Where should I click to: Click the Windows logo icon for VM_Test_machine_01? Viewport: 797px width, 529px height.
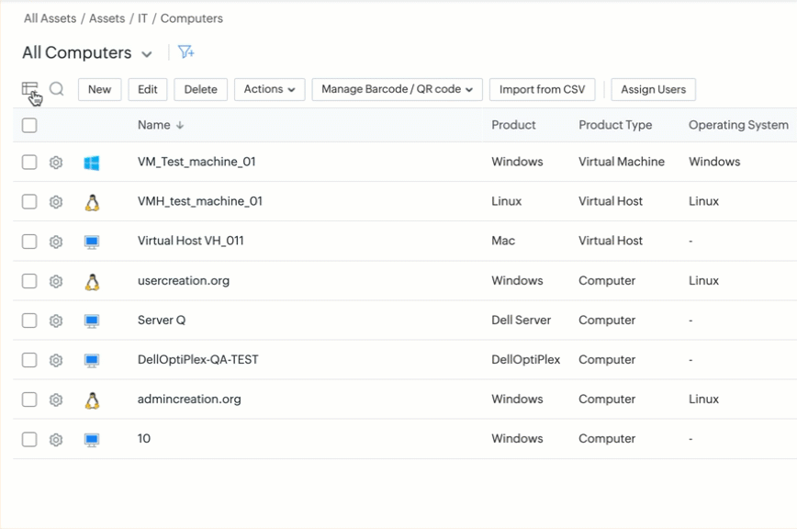coord(92,163)
